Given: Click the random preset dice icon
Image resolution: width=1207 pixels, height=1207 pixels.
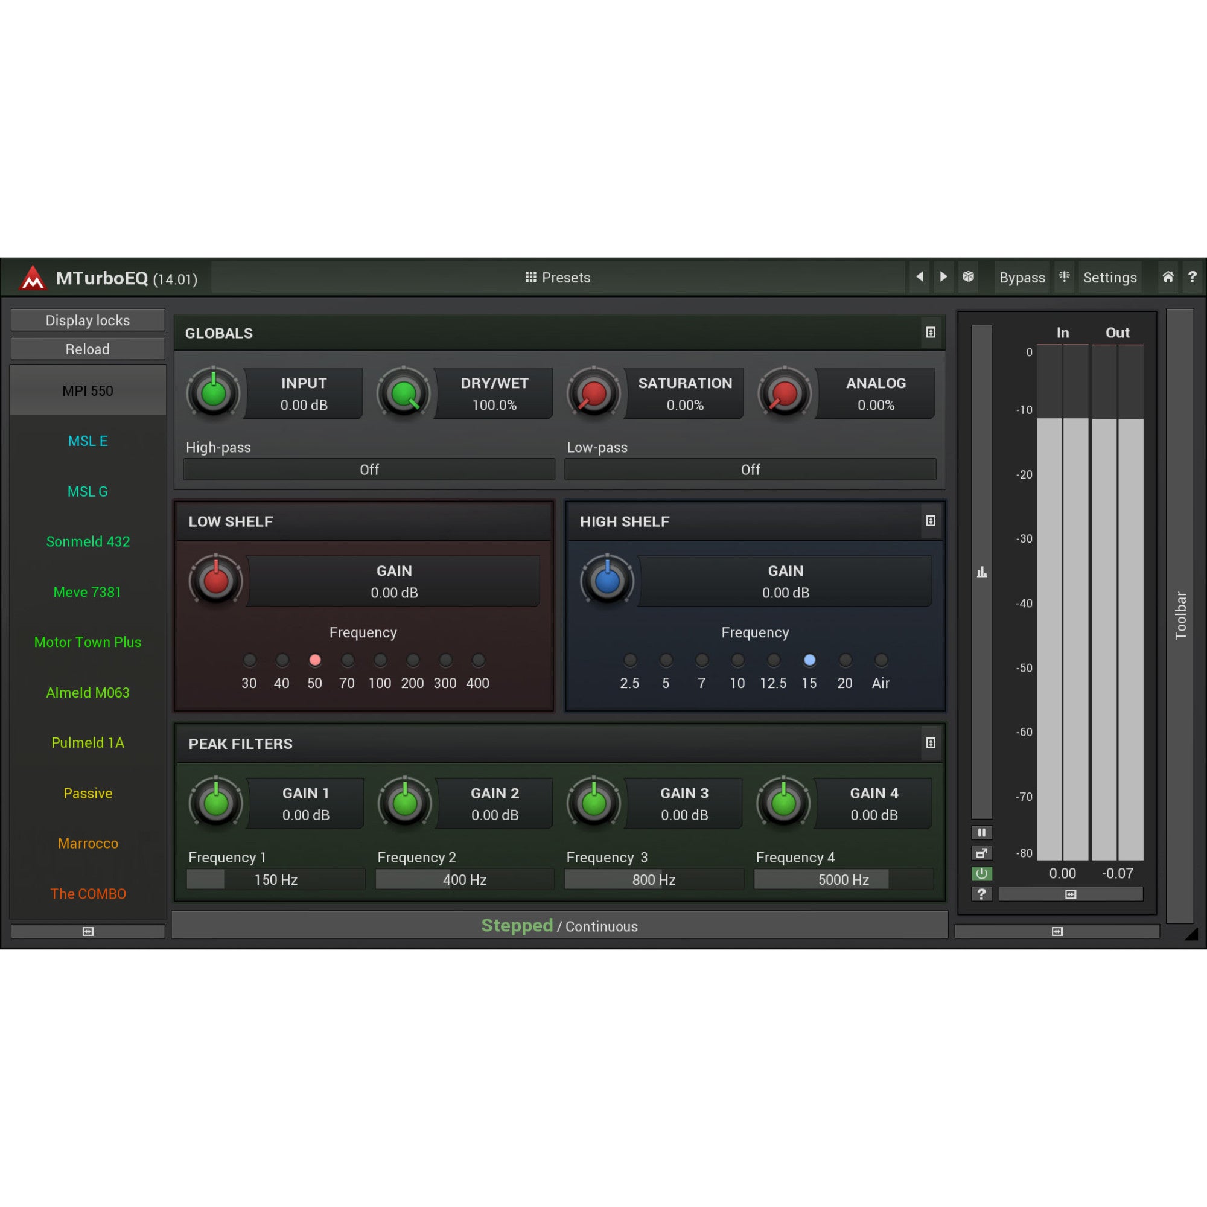Looking at the screenshot, I should coord(969,277).
